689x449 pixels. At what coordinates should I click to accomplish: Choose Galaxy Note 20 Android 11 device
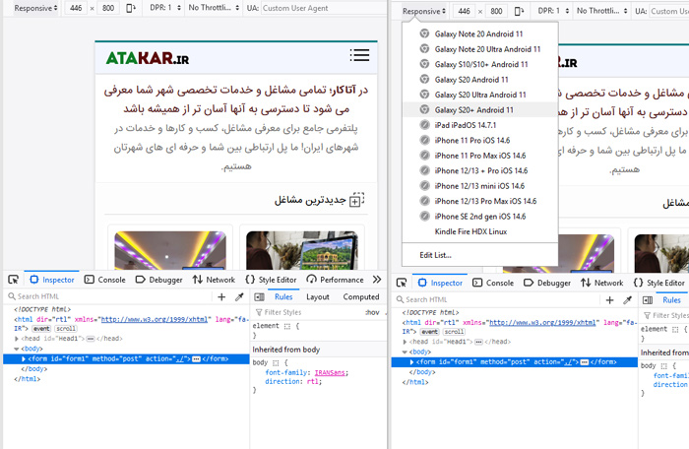[x=480, y=33]
